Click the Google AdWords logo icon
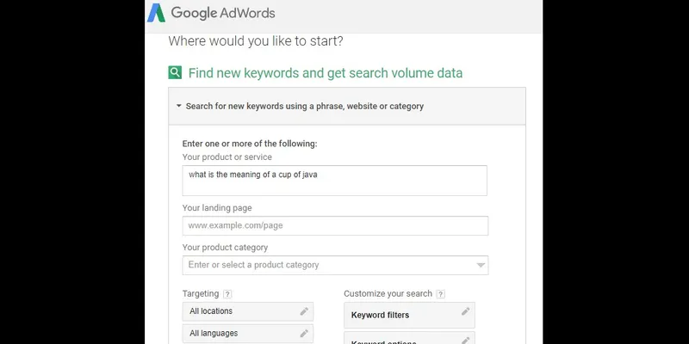The width and height of the screenshot is (689, 344). 157,13
